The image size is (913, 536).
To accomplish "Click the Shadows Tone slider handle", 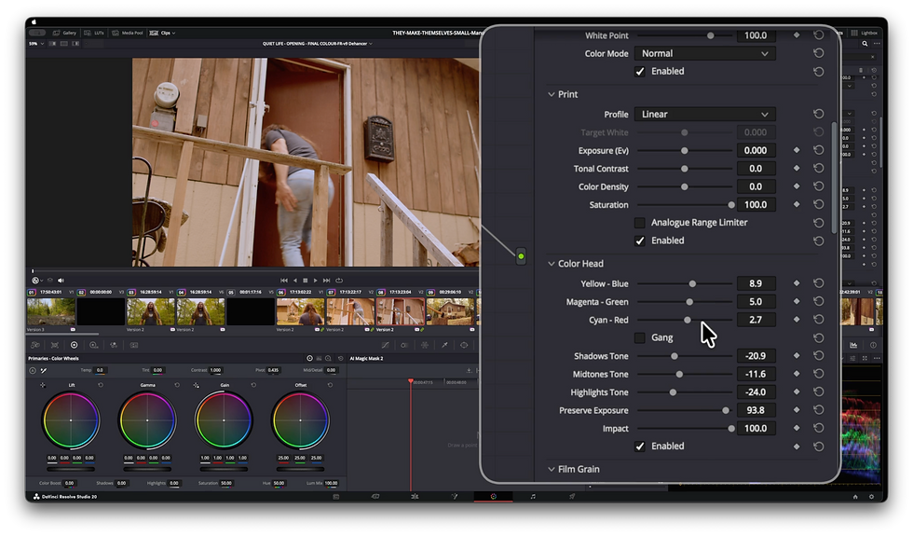I will pos(675,356).
